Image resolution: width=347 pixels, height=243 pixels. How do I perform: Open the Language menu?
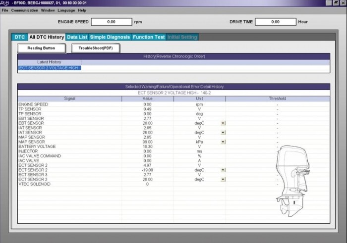click(66, 10)
